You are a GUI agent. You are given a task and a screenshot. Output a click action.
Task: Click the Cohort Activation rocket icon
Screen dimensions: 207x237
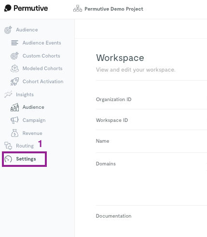pos(14,81)
